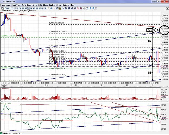Screen dimensions: 169x135
Task: Zoom out with the magnifier minus icon
Action: (94, 8)
